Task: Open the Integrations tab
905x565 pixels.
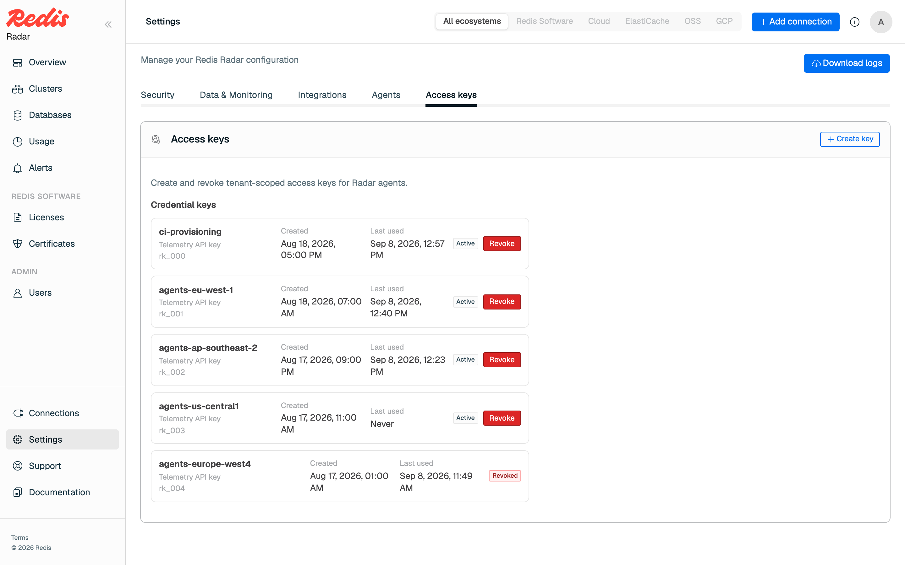Action: point(322,95)
